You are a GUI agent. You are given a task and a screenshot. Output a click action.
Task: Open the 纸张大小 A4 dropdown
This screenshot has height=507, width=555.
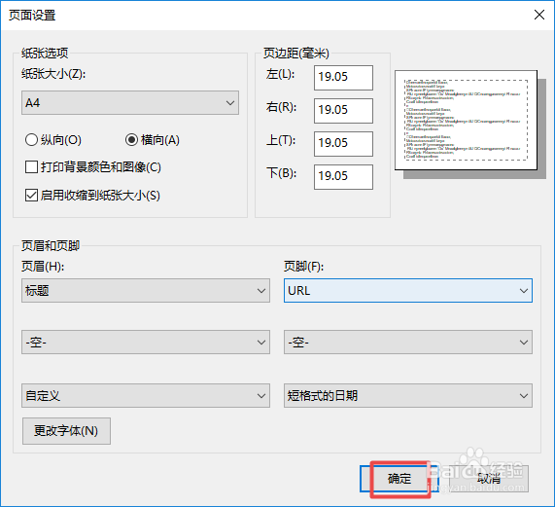click(130, 103)
